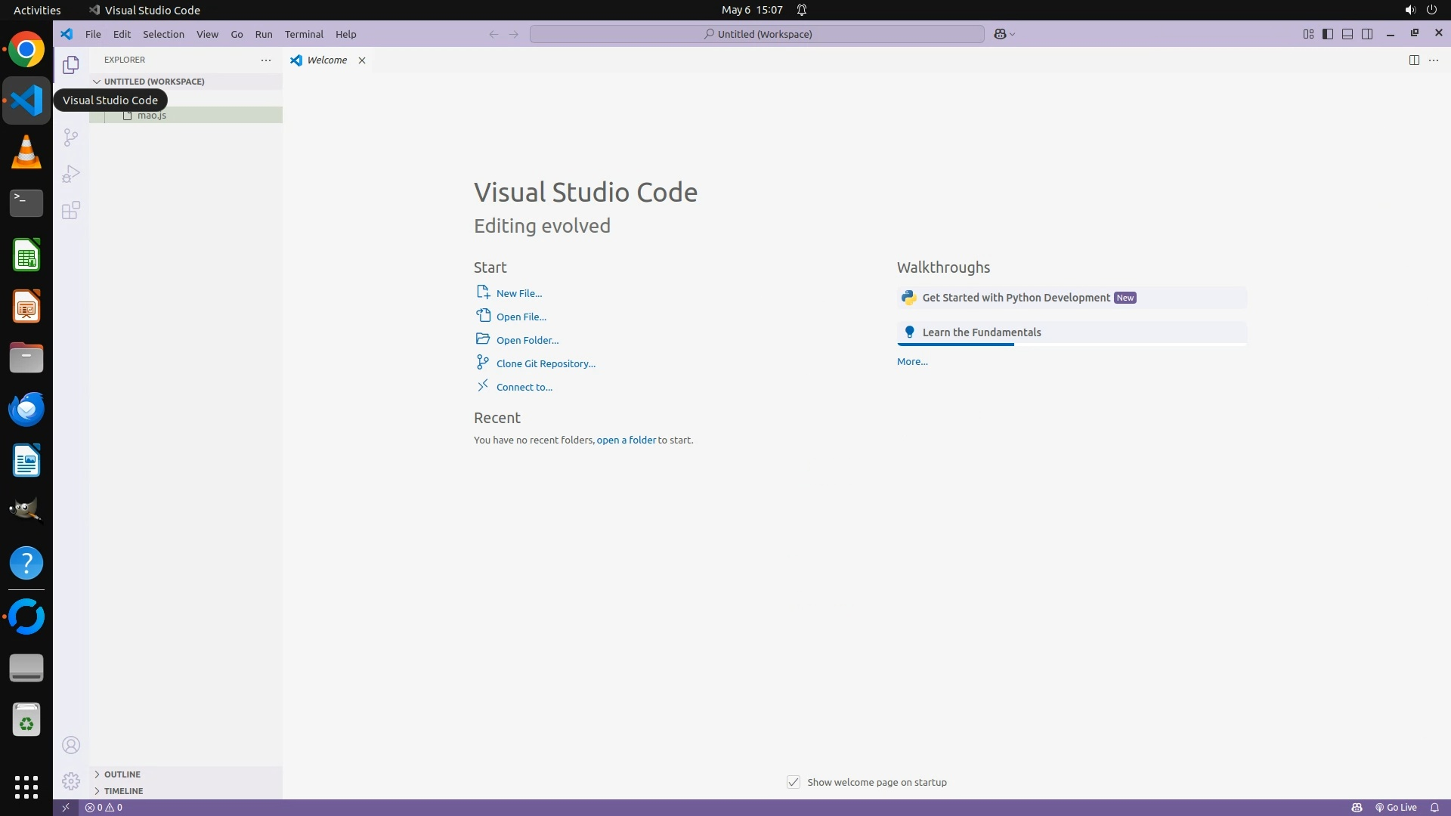
Task: Open the Run and Debug view
Action: [70, 174]
